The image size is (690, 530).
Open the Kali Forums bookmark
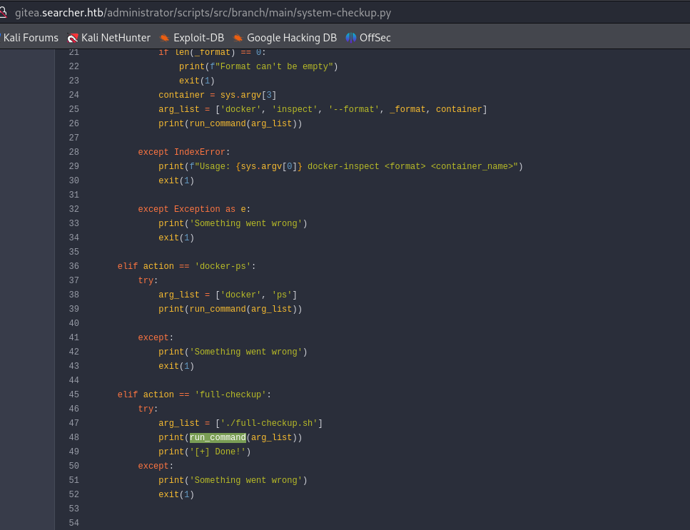point(30,38)
